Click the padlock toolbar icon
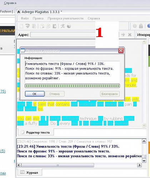Image resolution: width=150 pixels, height=178 pixels. pyautogui.click(x=141, y=26)
